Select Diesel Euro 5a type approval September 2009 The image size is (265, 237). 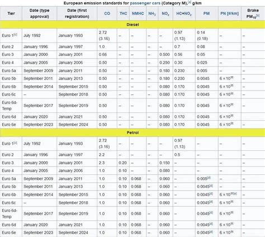pos(39,70)
